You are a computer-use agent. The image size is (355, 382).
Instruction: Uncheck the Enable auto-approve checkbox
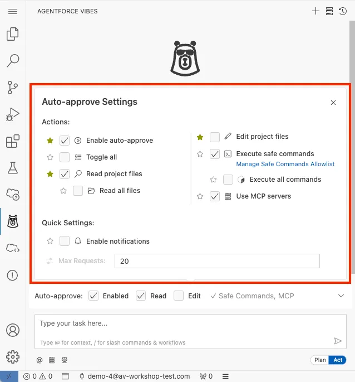(65, 141)
